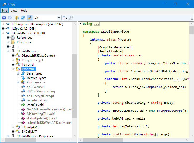Open an assembly file via toolbar
194x143 pixels.
point(17,18)
